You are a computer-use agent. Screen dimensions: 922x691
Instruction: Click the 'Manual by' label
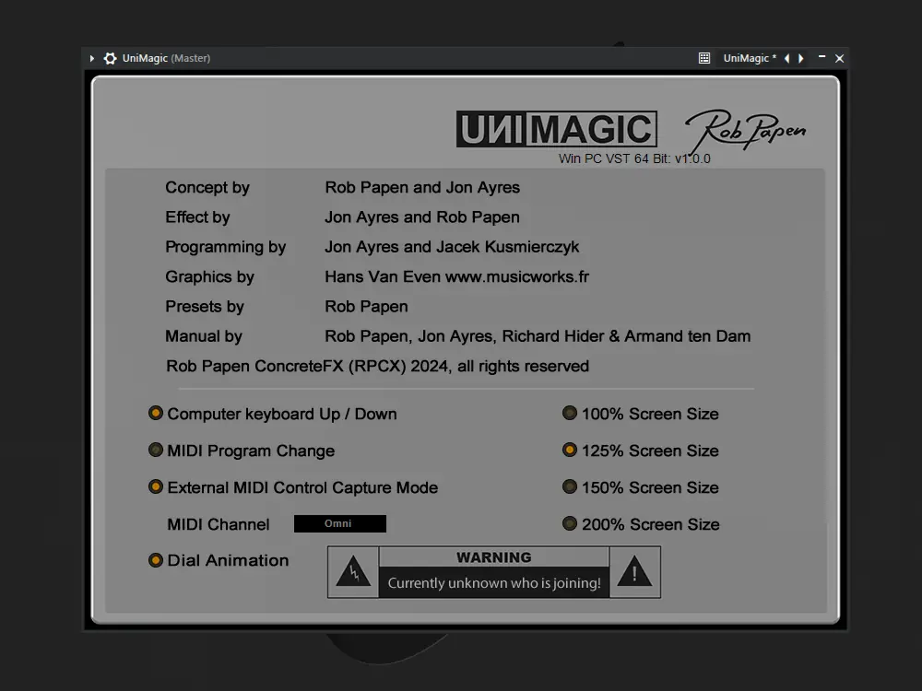(204, 336)
